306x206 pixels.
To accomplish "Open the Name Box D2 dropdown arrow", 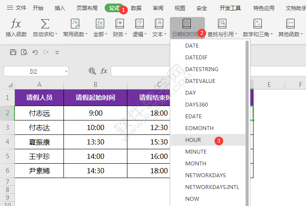I will click(x=67, y=72).
